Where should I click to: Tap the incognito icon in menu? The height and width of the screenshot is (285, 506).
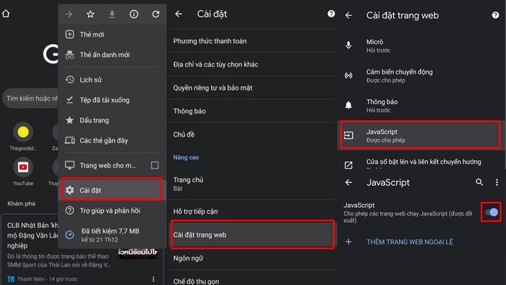pyautogui.click(x=69, y=55)
